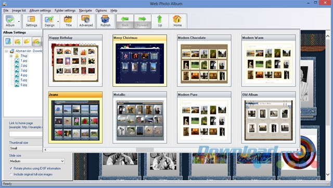Choose the Jeans design template

click(x=75, y=118)
